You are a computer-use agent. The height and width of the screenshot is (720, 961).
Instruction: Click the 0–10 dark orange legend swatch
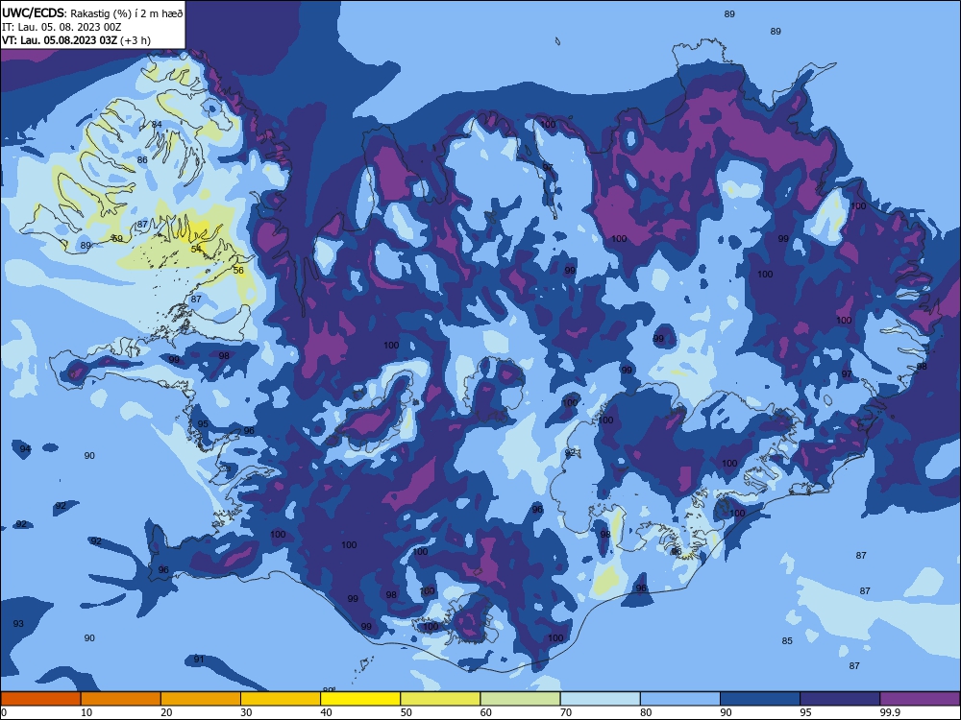(40, 699)
